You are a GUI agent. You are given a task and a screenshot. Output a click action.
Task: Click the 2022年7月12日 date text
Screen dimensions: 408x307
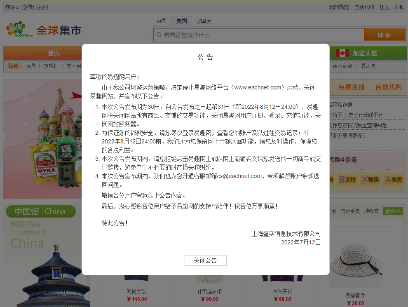click(x=301, y=242)
